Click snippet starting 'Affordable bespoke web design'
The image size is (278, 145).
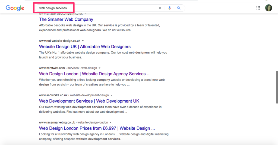99,28
